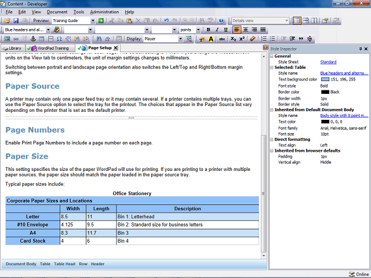Toggle right text alignment
This screenshot has width=371, height=278.
[x=254, y=30]
